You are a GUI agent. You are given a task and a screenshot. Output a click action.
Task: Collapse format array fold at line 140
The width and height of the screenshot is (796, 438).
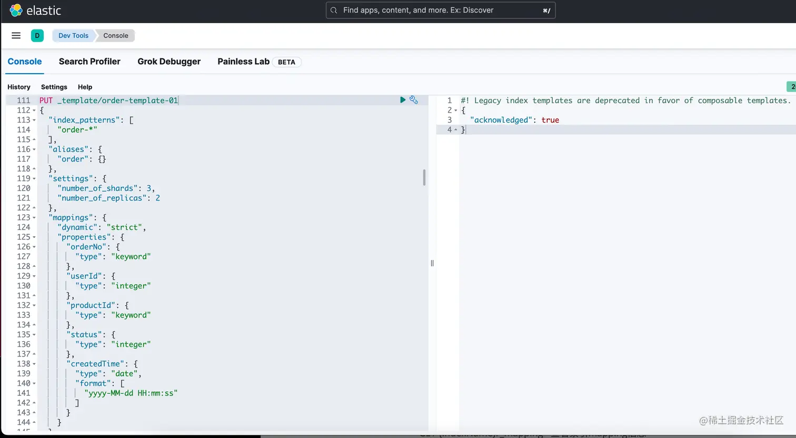[34, 383]
